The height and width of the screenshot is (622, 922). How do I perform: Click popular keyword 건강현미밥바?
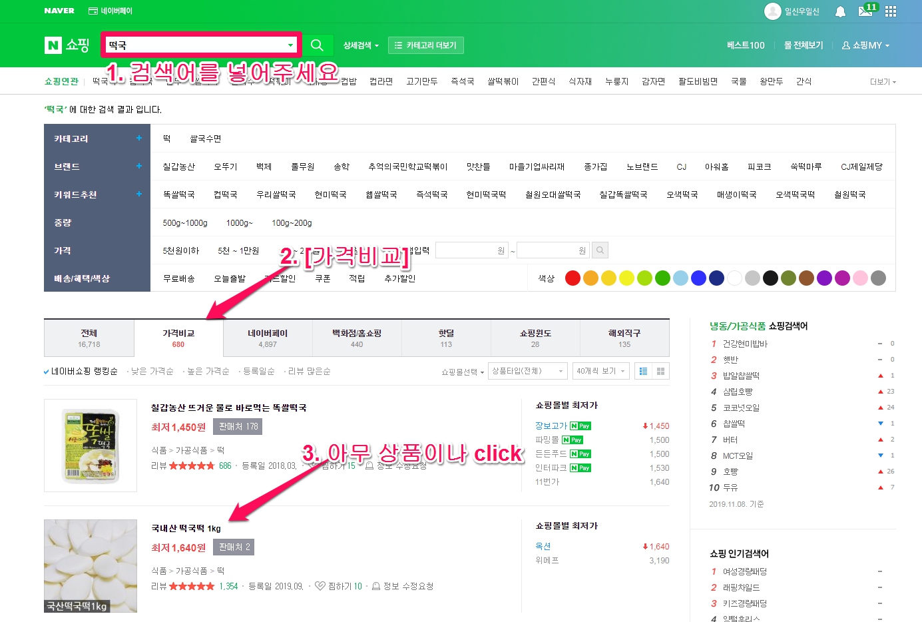pos(745,344)
